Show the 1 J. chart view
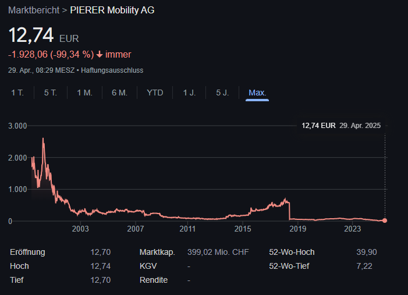This screenshot has width=408, height=295. (189, 93)
